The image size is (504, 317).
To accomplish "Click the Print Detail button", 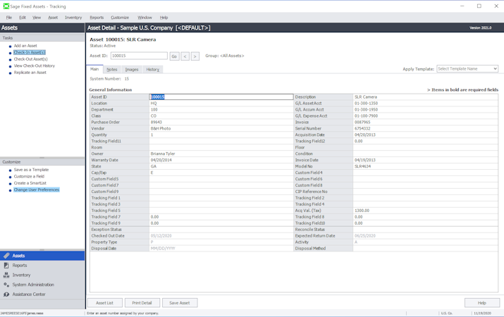I will click(x=142, y=303).
